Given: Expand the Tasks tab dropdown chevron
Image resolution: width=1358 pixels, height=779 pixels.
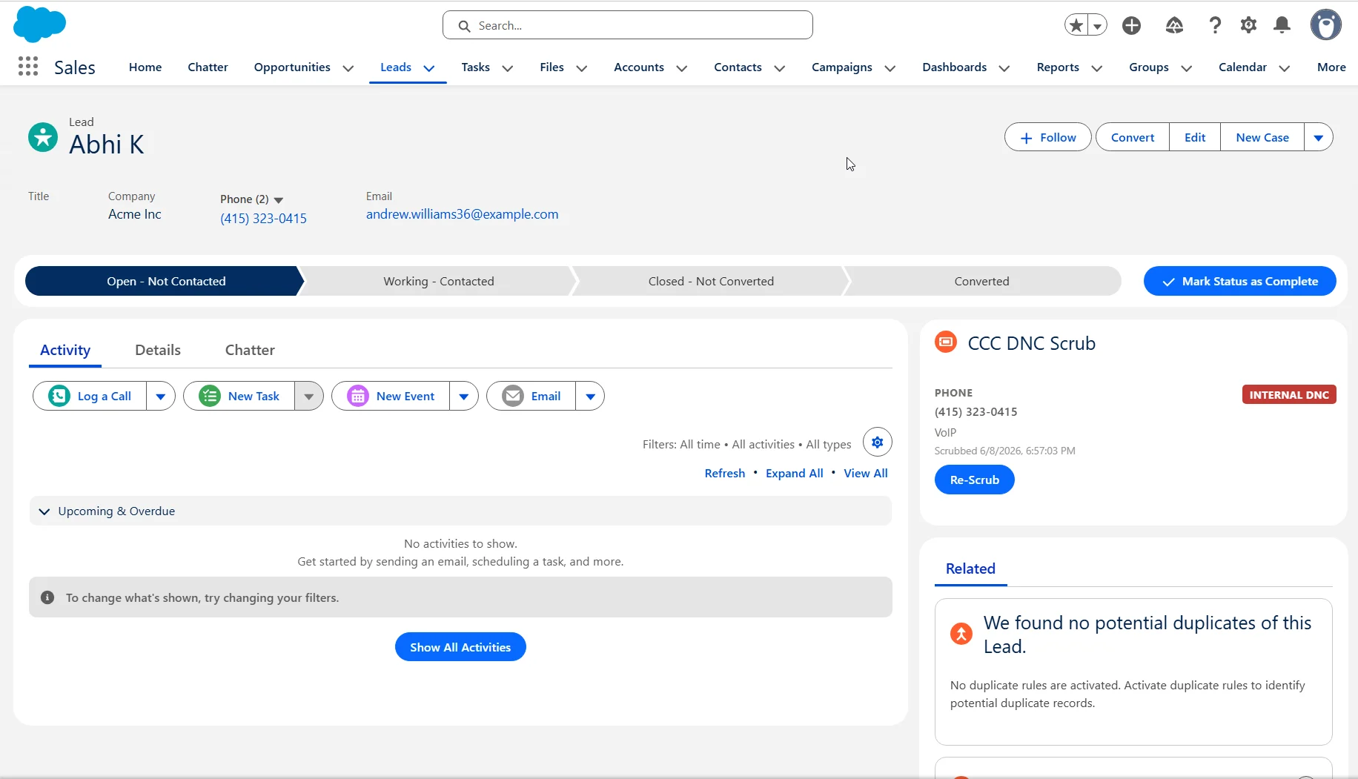Looking at the screenshot, I should (x=508, y=68).
